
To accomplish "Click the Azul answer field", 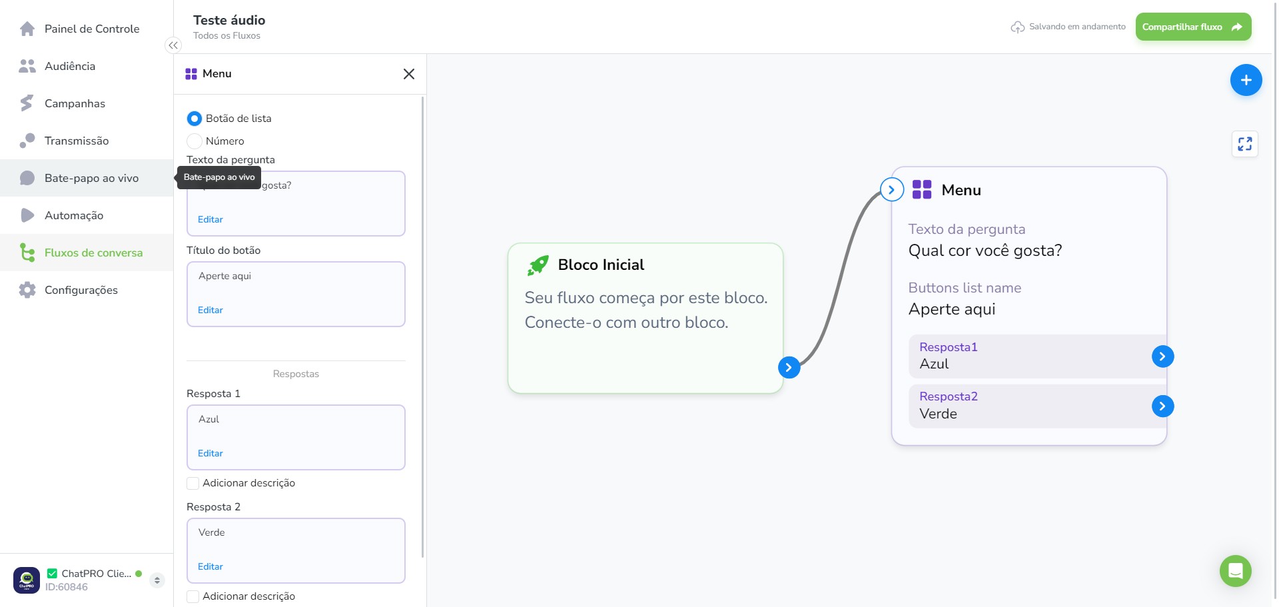I will [x=296, y=437].
